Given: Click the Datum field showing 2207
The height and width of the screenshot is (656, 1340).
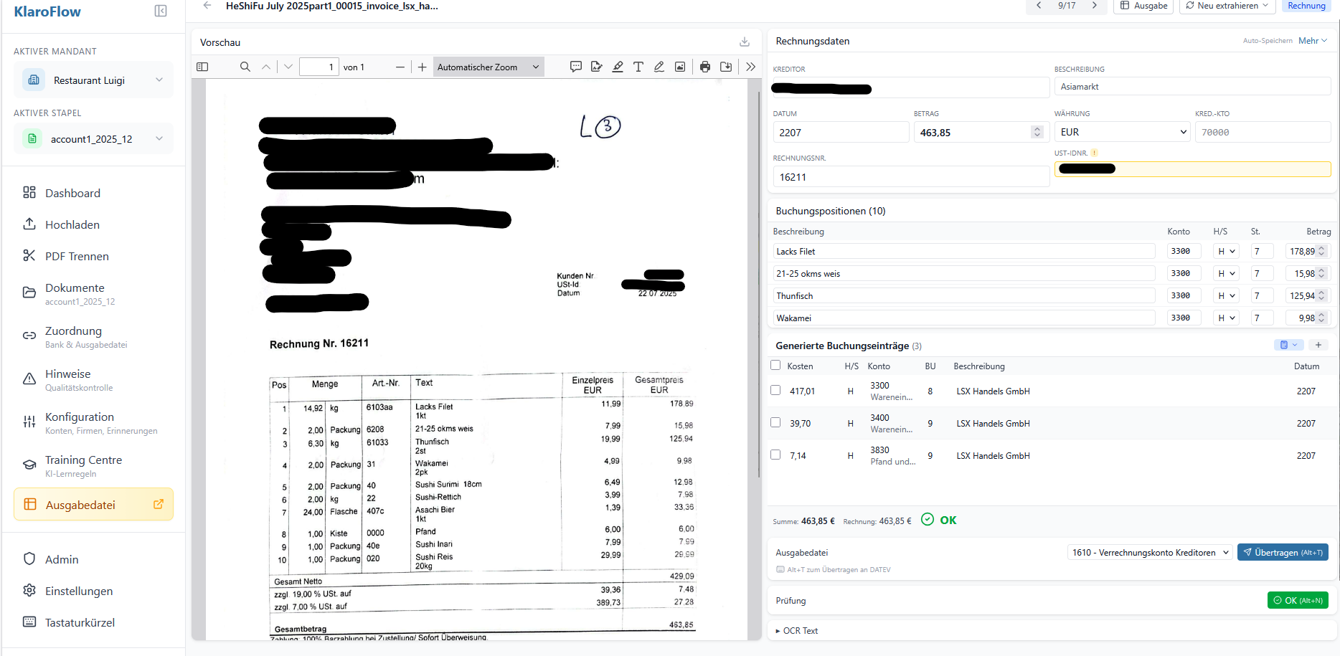Looking at the screenshot, I should [841, 132].
